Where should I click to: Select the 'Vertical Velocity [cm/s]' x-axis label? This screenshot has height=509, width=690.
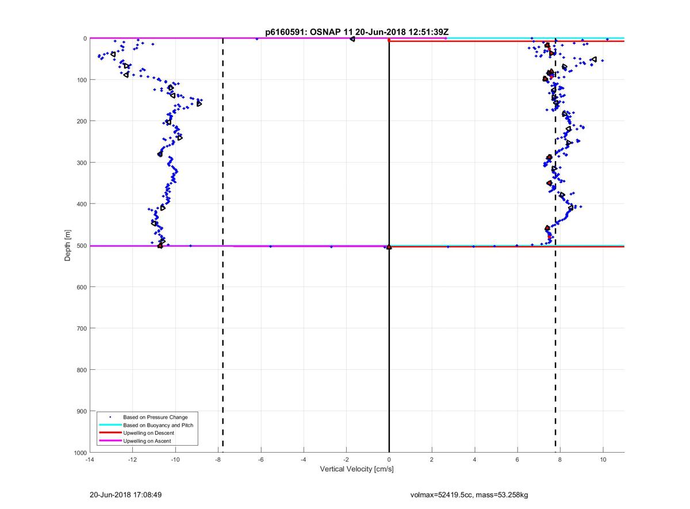pyautogui.click(x=356, y=469)
